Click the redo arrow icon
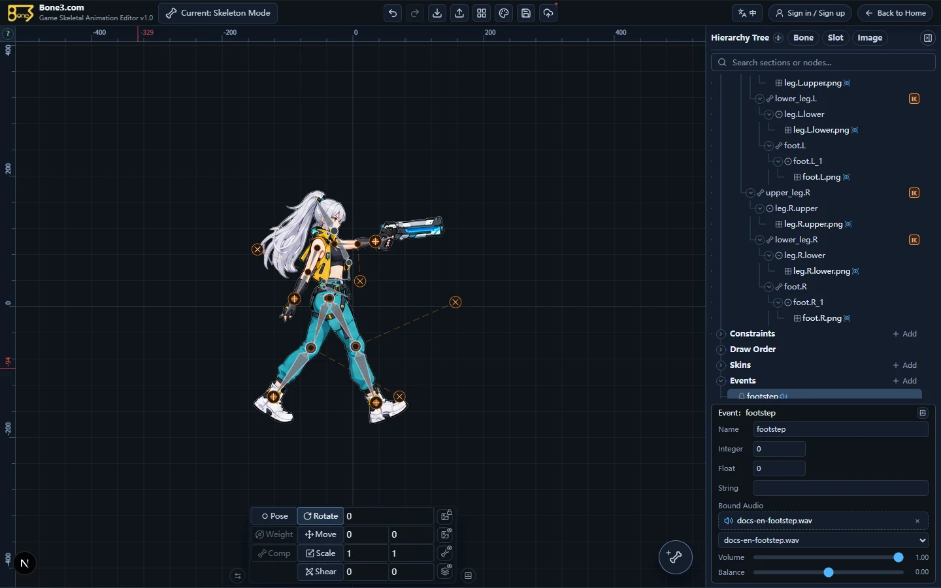The image size is (941, 588). coord(415,13)
